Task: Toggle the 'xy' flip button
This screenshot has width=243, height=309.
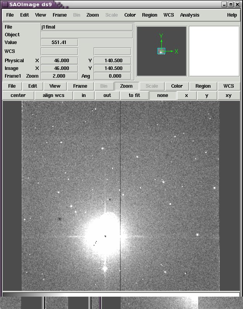Action: pos(228,95)
